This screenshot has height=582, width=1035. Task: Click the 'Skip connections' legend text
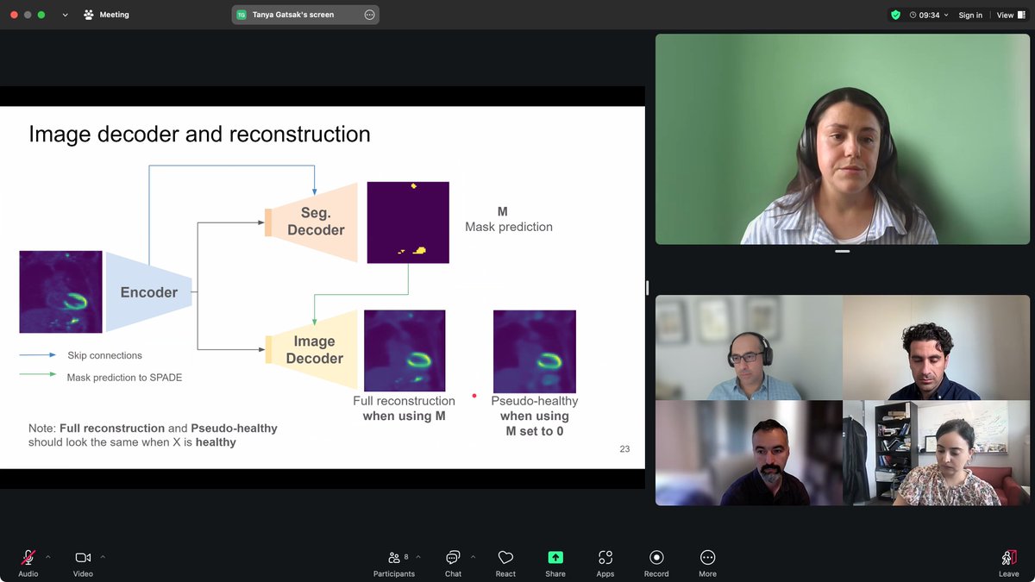(x=104, y=355)
